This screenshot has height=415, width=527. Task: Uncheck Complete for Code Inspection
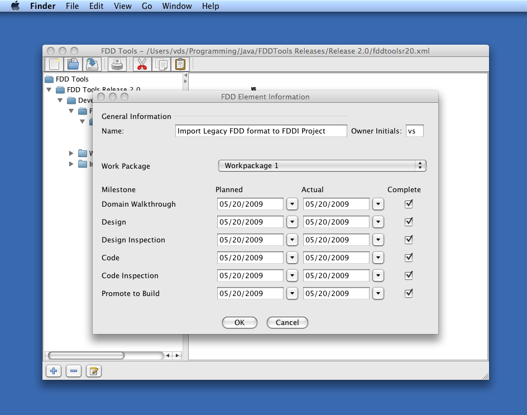pyautogui.click(x=409, y=275)
